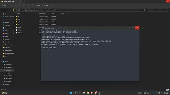Expand the address bar history dropdown
Screen dimensions: 170x95
point(141,10)
